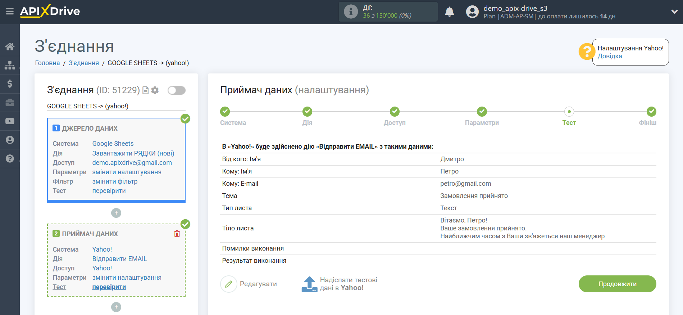Click змінити фільтр link
683x315 pixels.
click(x=115, y=181)
